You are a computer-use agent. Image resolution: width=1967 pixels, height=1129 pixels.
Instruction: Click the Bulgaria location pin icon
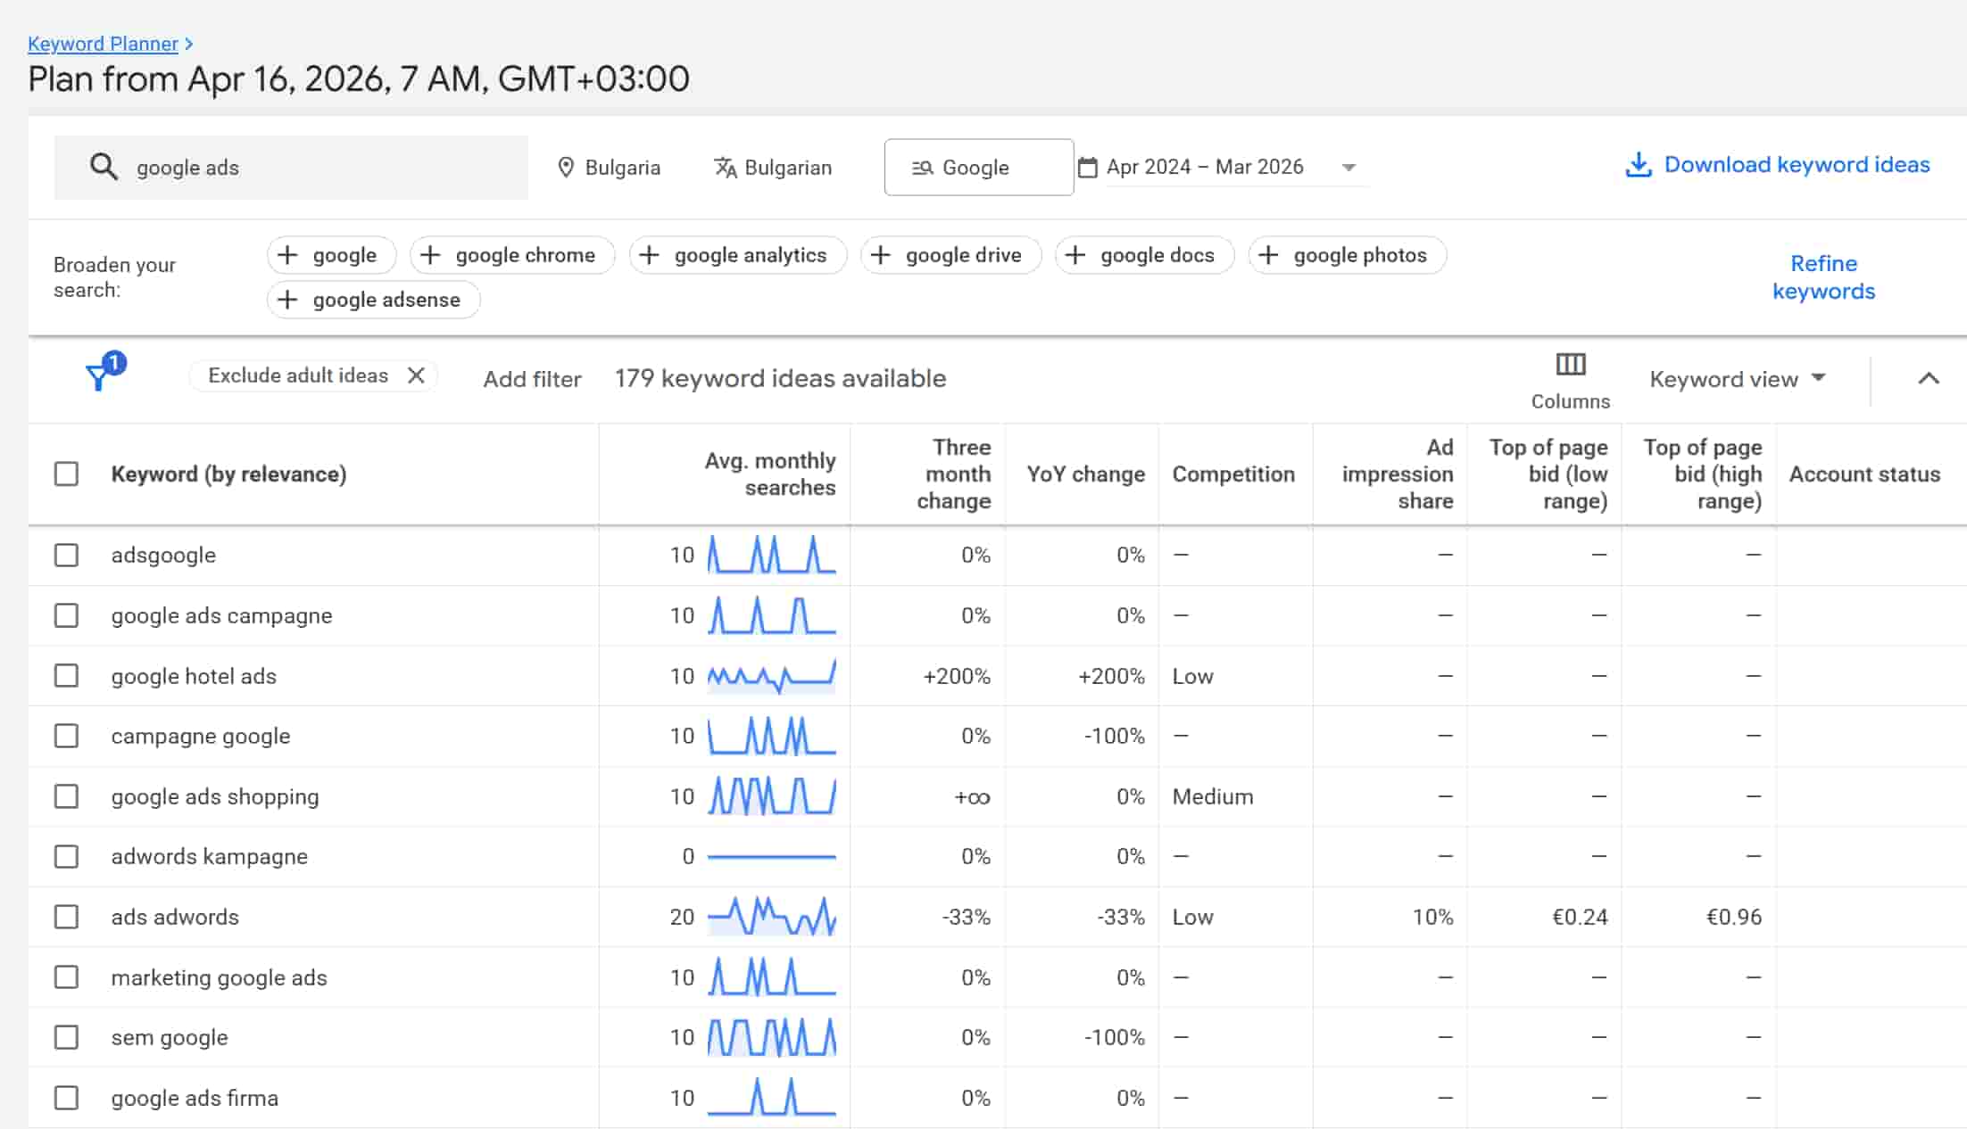[565, 168]
